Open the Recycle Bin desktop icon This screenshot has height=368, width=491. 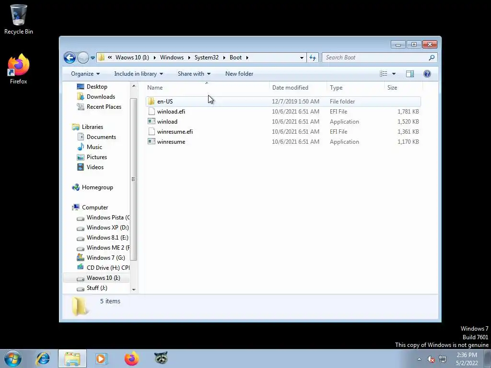pyautogui.click(x=19, y=19)
